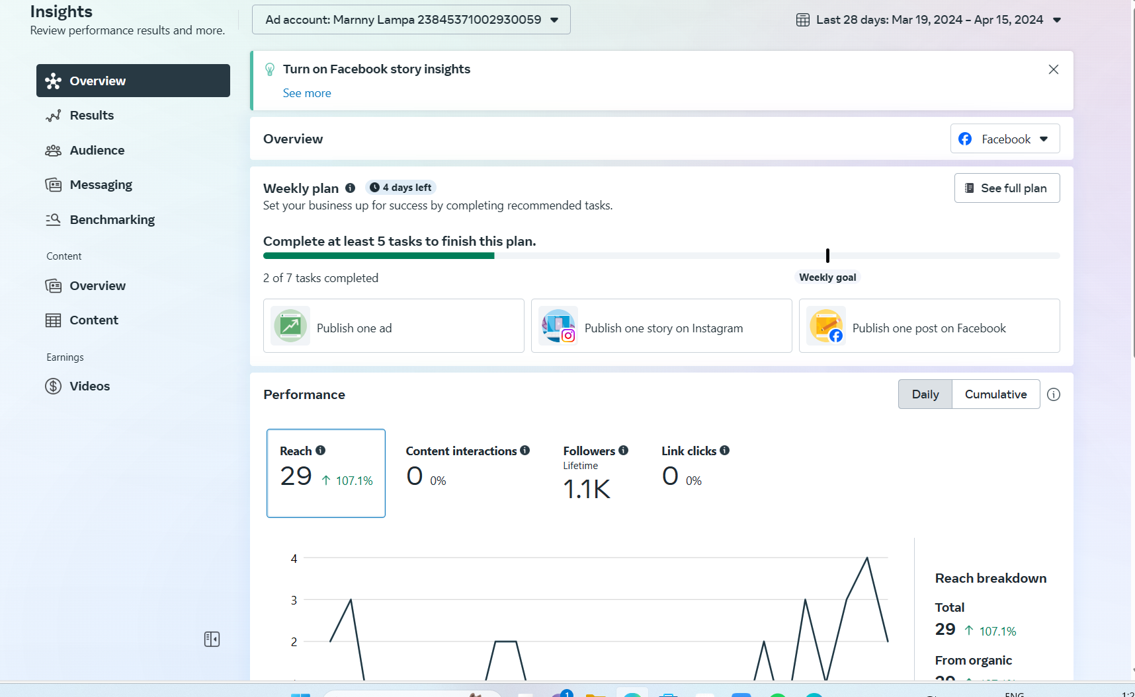Click the Content section Overview icon
This screenshot has height=697, width=1135.
tap(53, 286)
